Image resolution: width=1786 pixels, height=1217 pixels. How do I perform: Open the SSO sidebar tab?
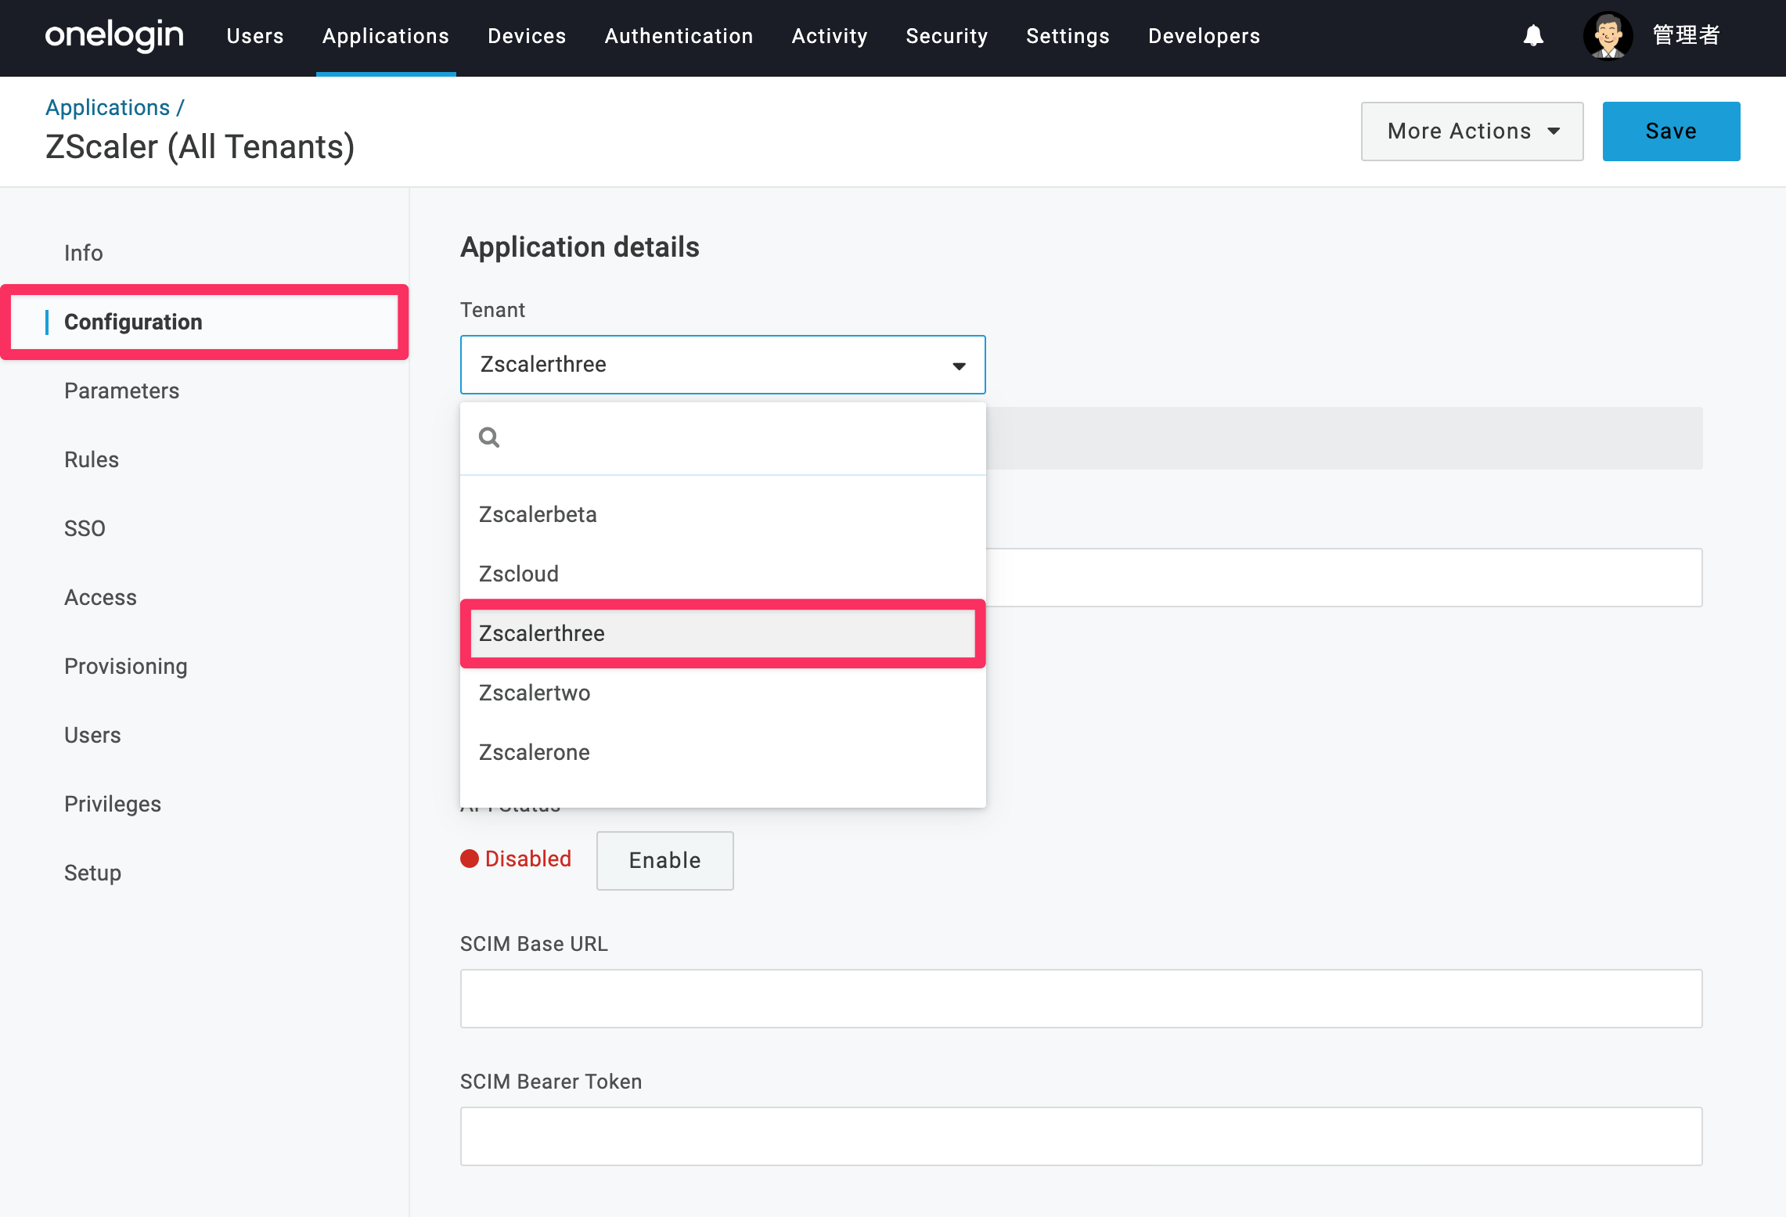(x=85, y=528)
